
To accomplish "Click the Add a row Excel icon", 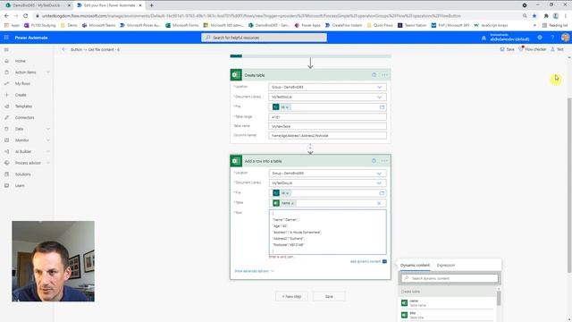I will click(236, 161).
